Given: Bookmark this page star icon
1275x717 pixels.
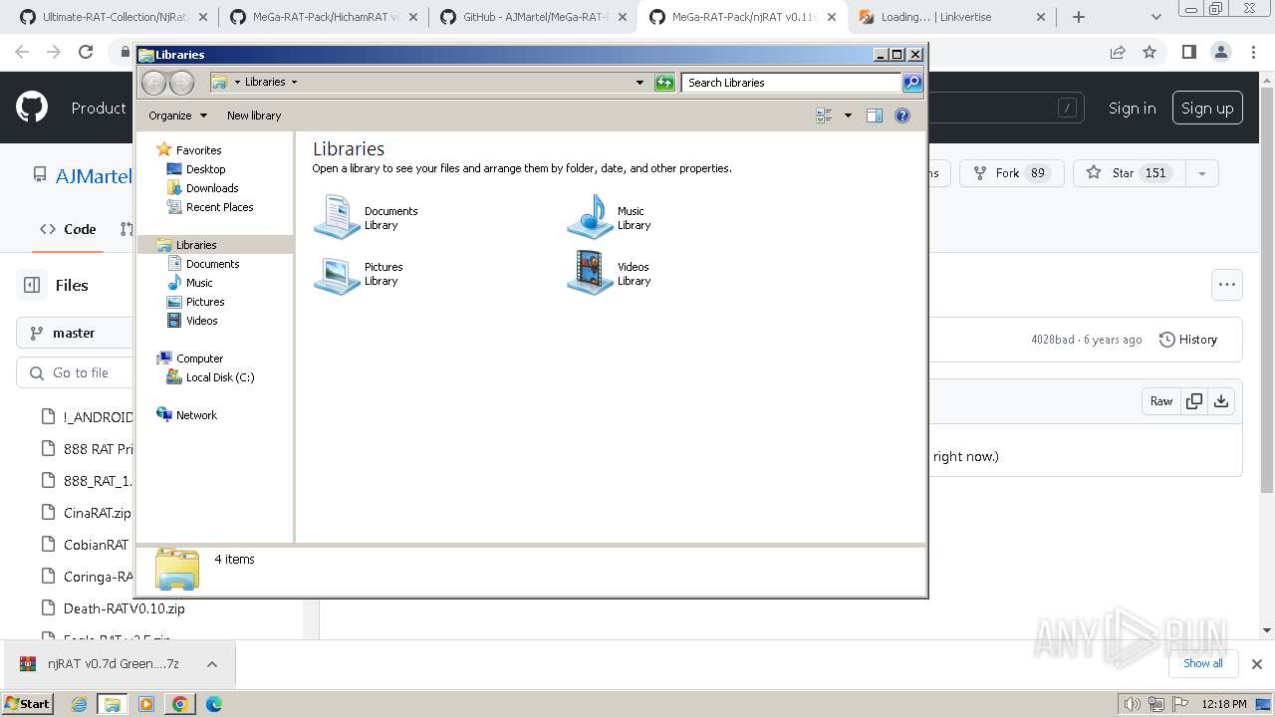Looking at the screenshot, I should click(1149, 52).
